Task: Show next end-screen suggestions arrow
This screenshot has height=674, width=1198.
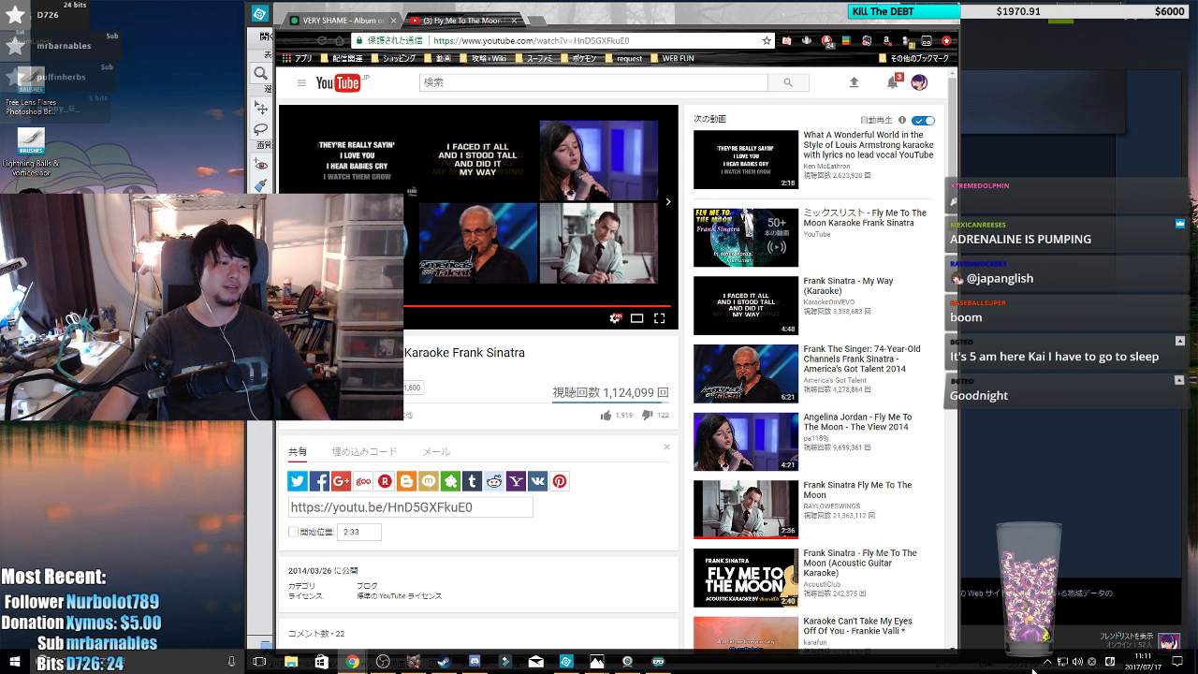Action: point(667,201)
